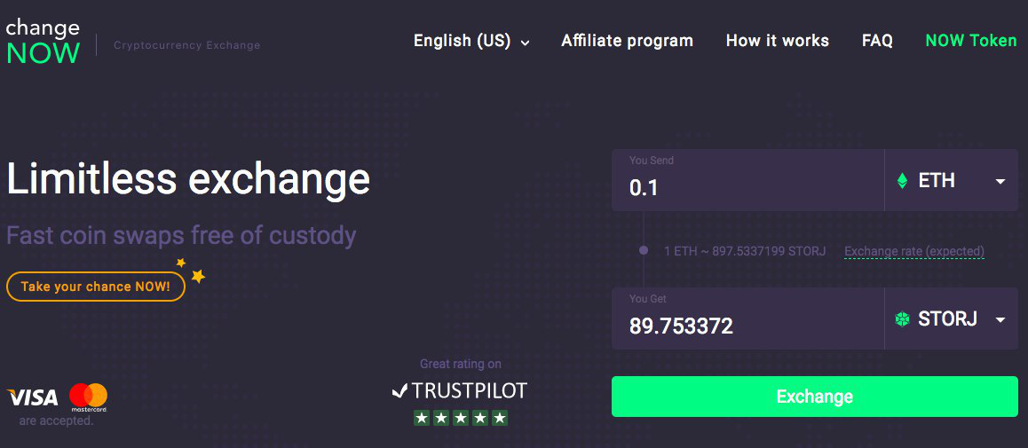Expand the STORJ receive currency dropdown
Viewport: 1028px width, 448px height.
pos(1000,319)
